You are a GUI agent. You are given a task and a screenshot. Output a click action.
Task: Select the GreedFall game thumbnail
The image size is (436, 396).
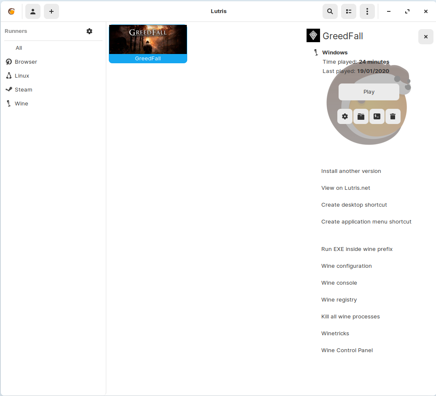pyautogui.click(x=148, y=44)
